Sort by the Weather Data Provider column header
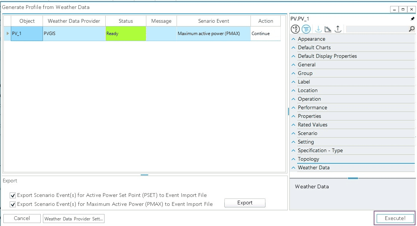 tap(74, 21)
